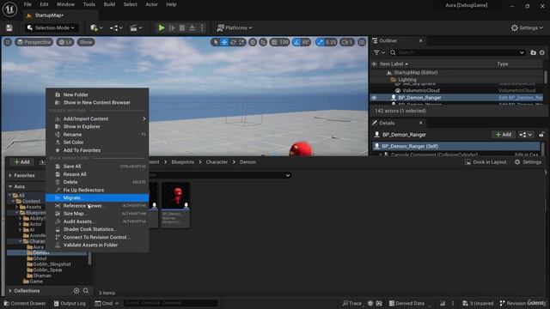This screenshot has width=550, height=309.
Task: Click Dock in Layout button
Action: [486, 162]
